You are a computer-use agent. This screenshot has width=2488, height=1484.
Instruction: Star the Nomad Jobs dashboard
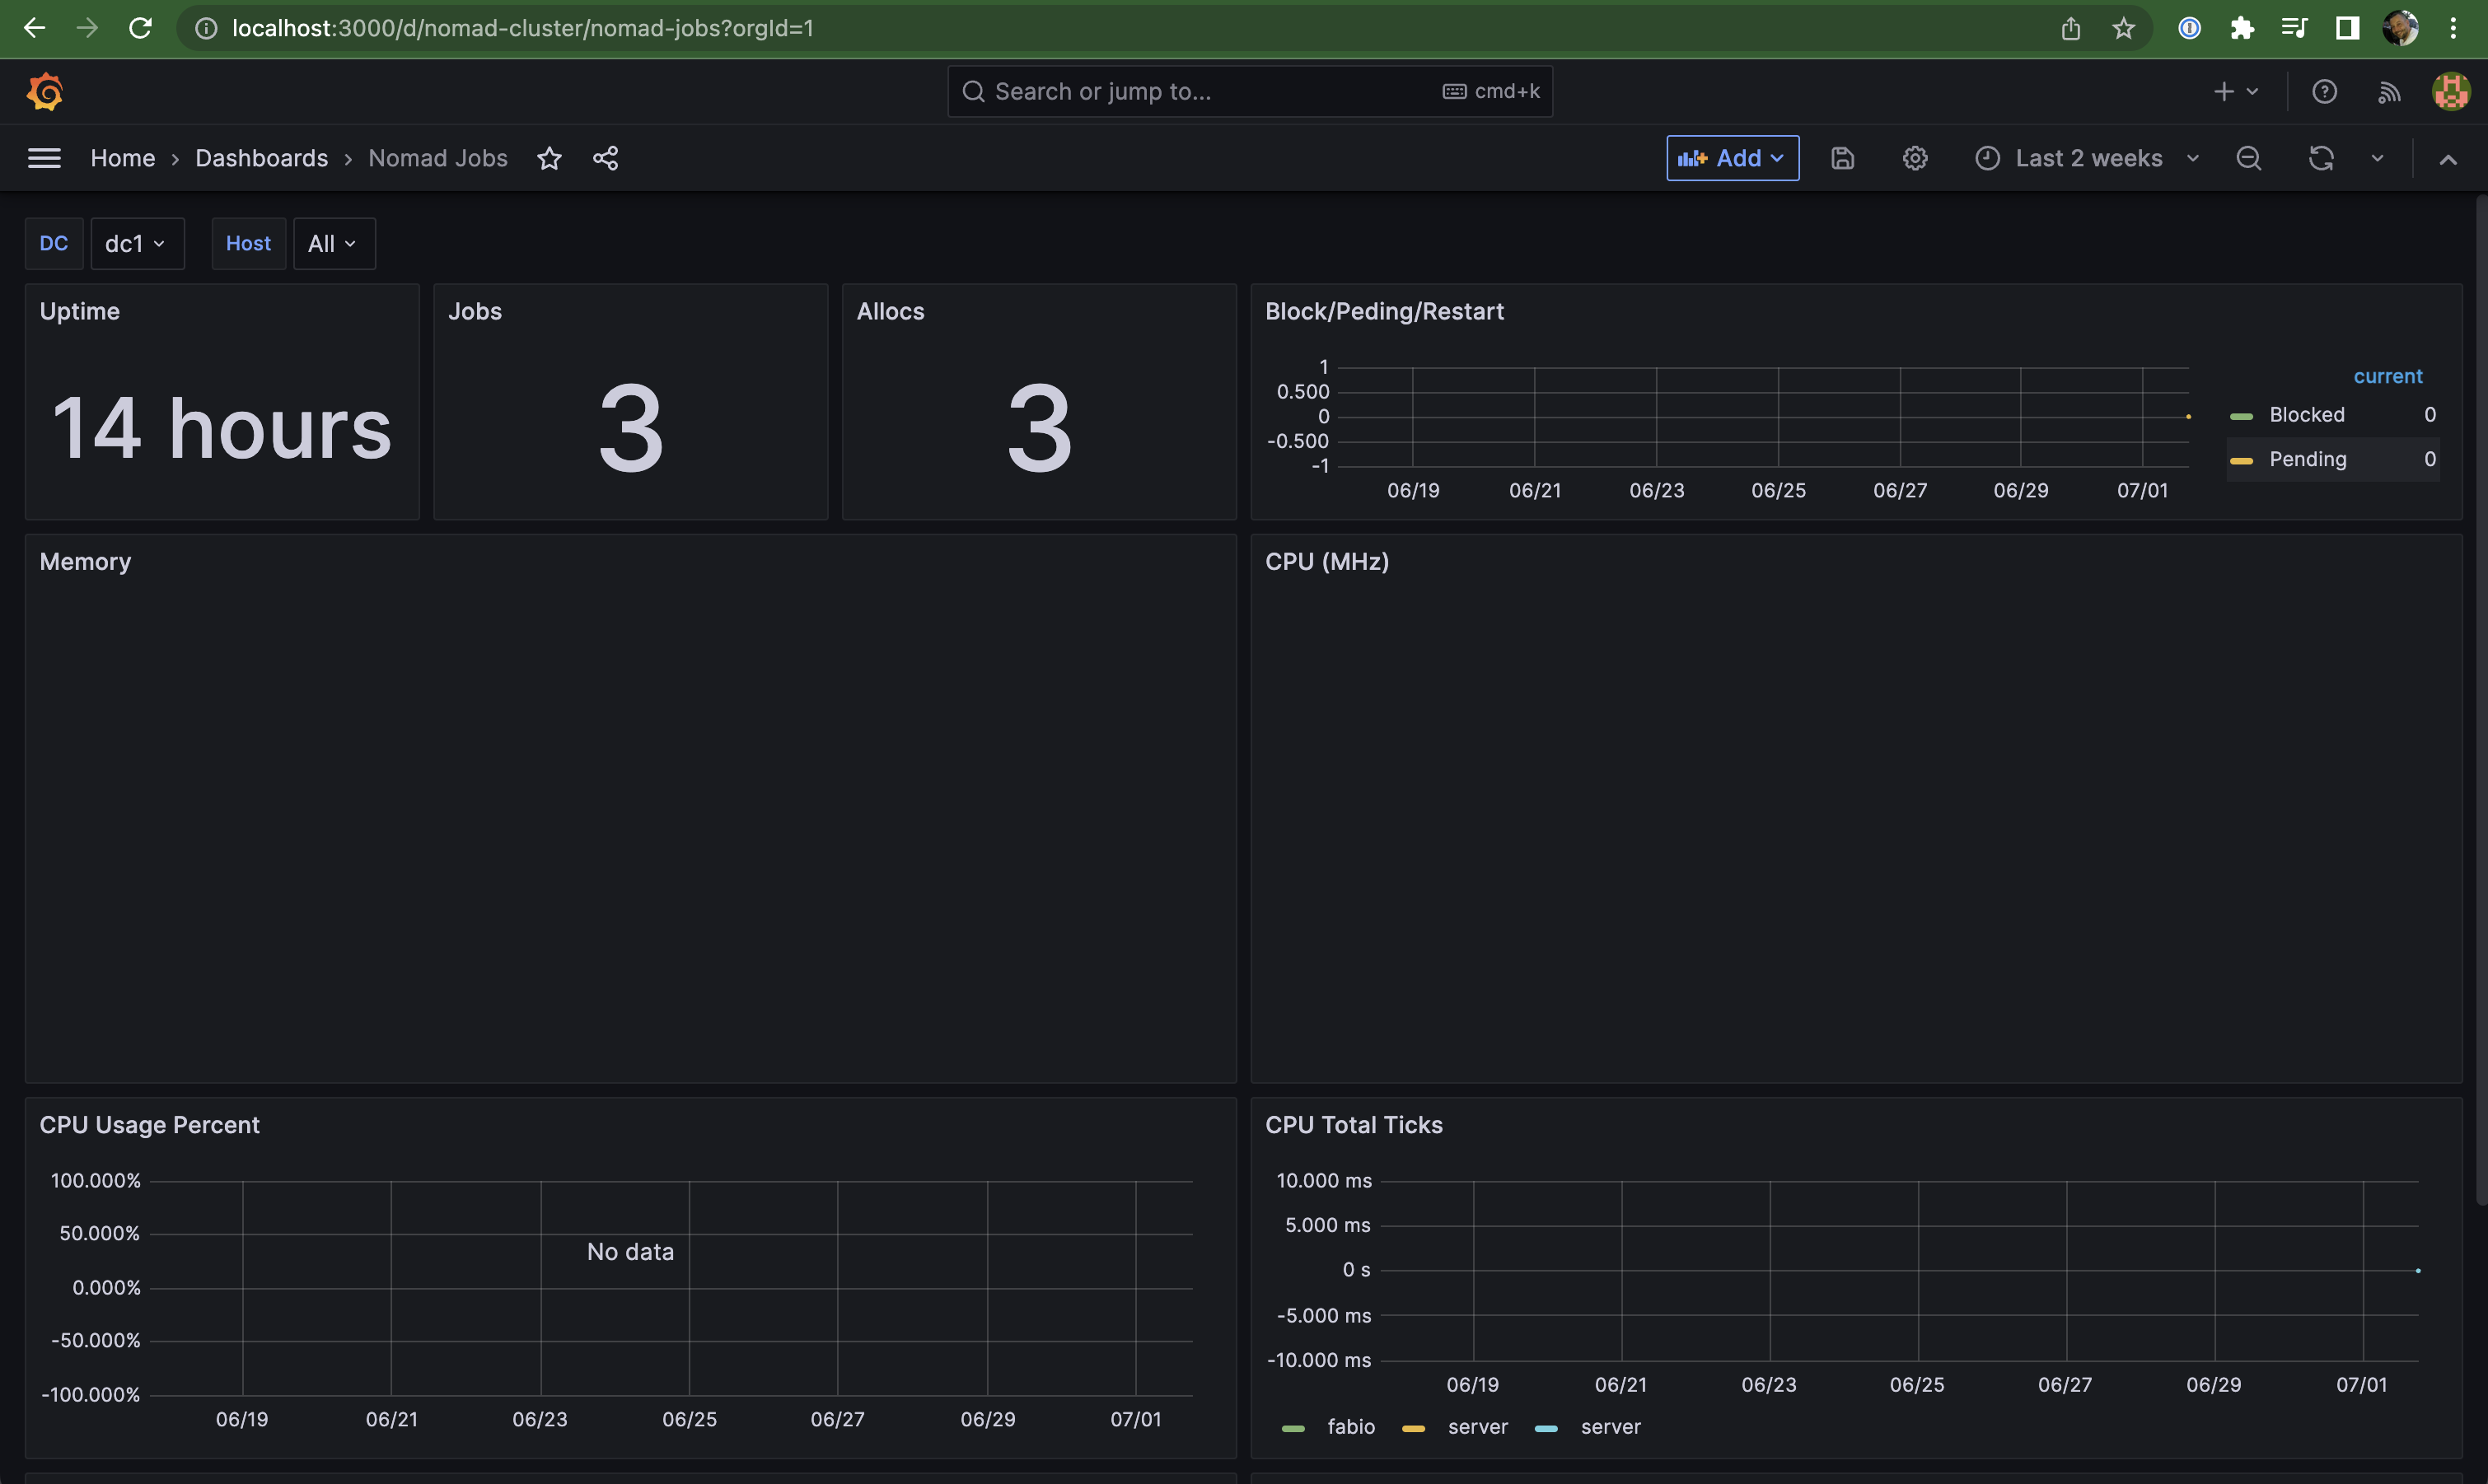(550, 158)
